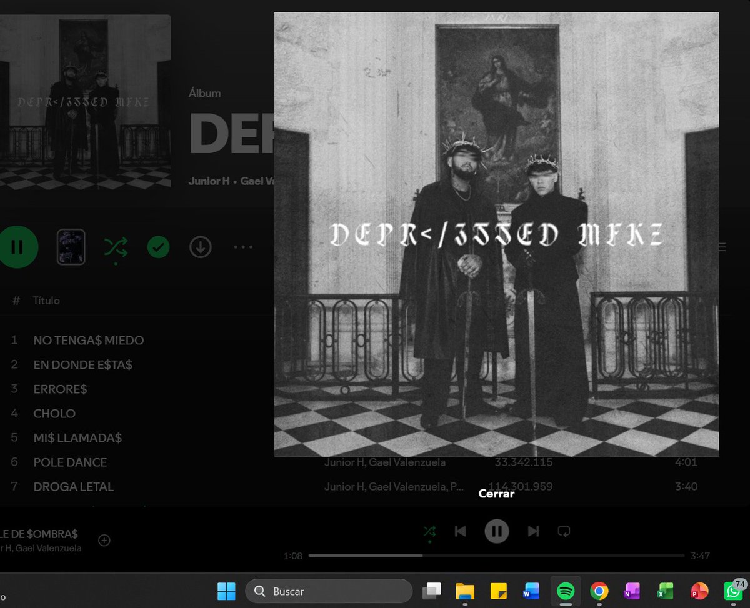
Task: Click the song progress bar
Action: click(x=496, y=556)
